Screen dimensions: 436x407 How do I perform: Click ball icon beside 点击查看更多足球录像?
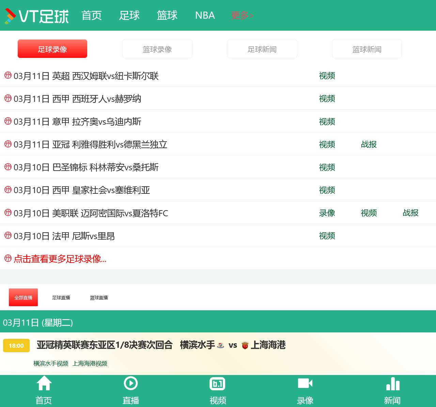[x=8, y=258]
